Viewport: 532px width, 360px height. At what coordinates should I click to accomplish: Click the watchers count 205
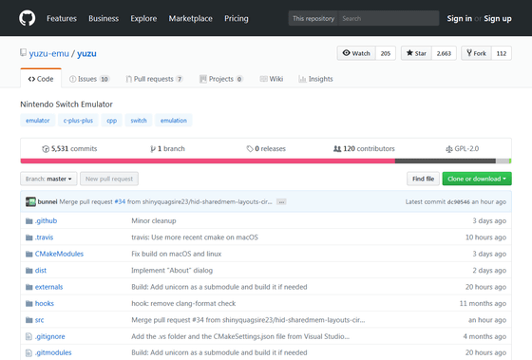click(x=386, y=53)
